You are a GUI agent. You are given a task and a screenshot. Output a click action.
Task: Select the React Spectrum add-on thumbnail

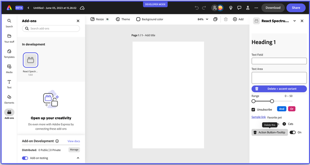31,60
